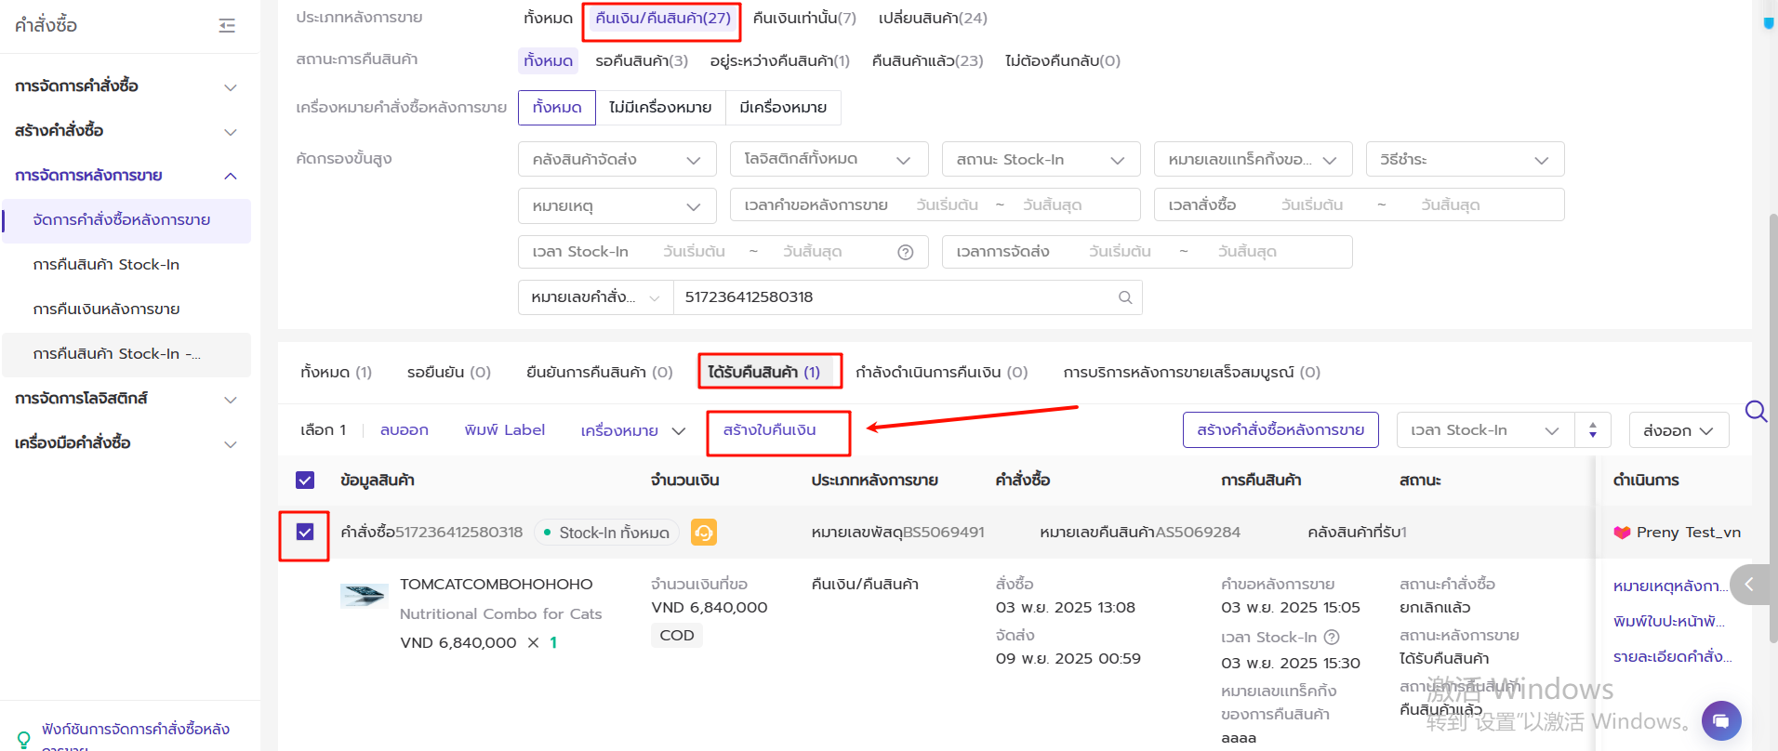This screenshot has height=751, width=1778.
Task: Open the คลังสินค้าจัดส่ง dropdown
Action: 617,159
